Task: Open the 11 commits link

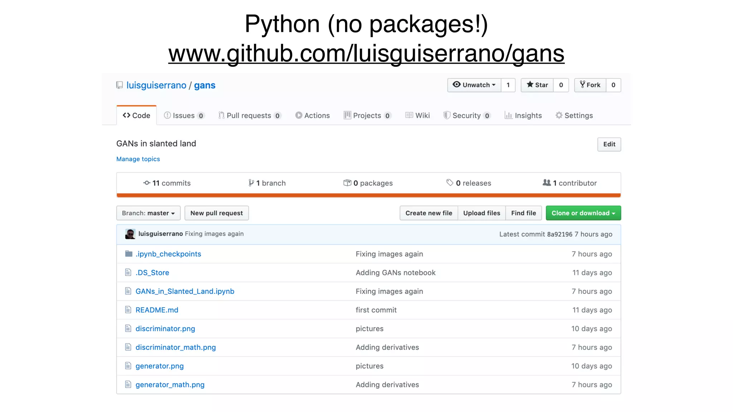Action: pyautogui.click(x=167, y=183)
